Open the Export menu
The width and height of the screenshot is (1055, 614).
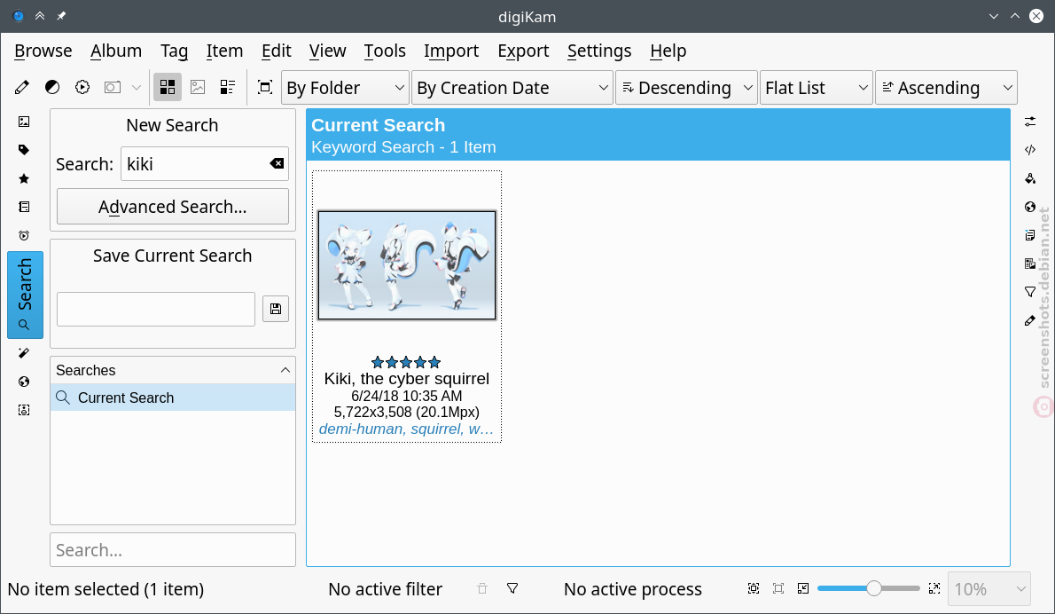tap(523, 51)
